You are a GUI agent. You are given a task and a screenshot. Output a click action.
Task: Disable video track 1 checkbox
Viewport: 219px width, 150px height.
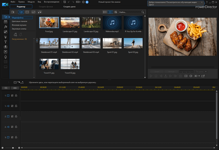pyautogui.click(x=12, y=96)
